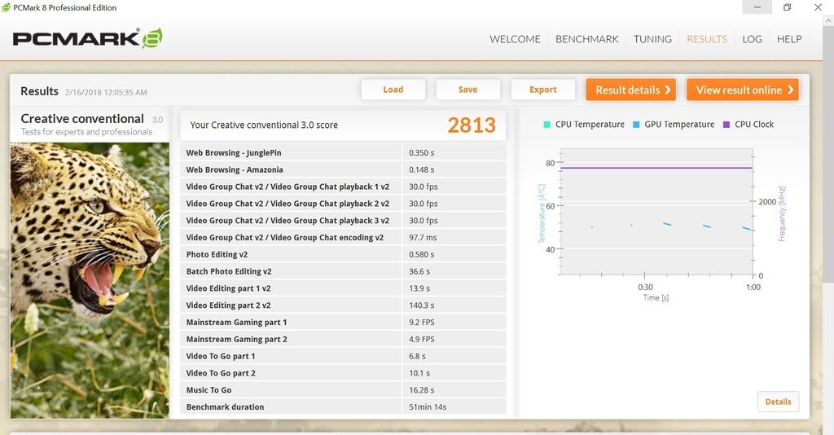Viewport: 834px width, 435px height.
Task: Open chart Details button
Action: (778, 402)
